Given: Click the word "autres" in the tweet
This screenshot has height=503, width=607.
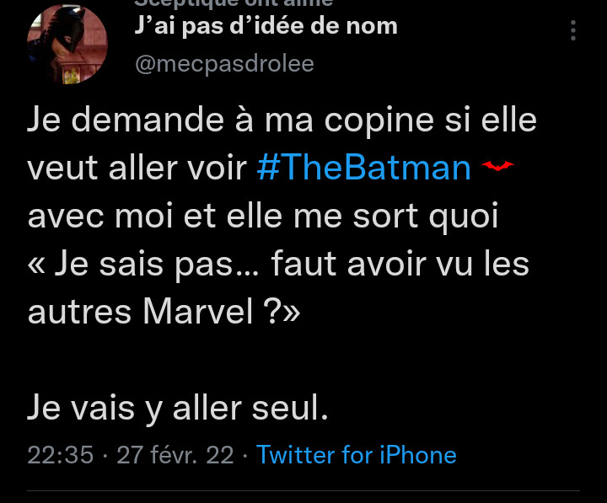Looking at the screenshot, I should 79,312.
